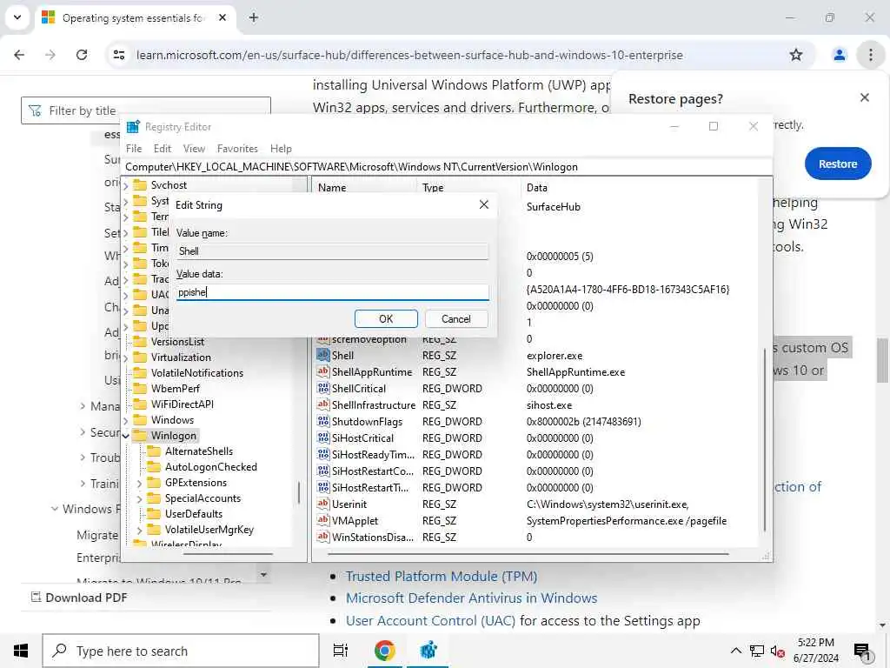Select the Userinit value icon
Viewport: 890px width, 668px height.
pos(323,504)
